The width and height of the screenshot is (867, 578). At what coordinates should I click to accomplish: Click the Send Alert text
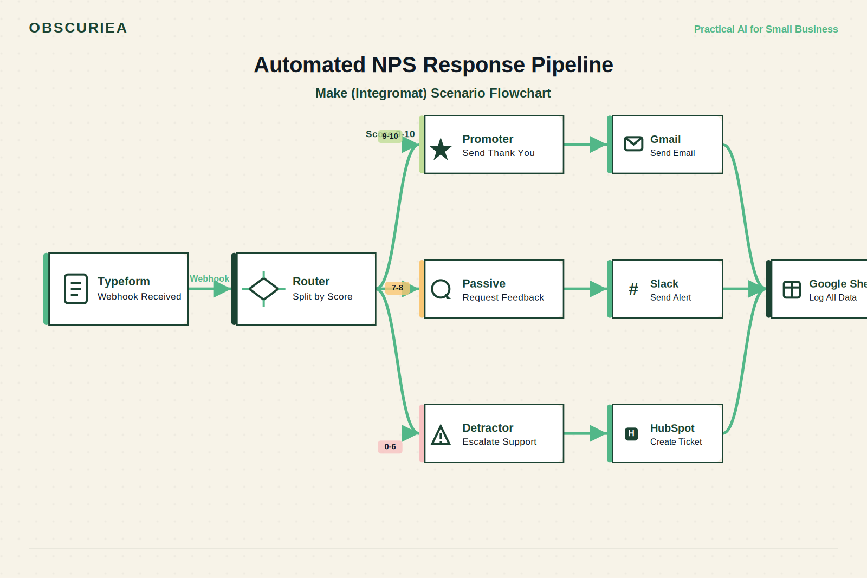[x=671, y=297]
